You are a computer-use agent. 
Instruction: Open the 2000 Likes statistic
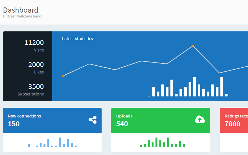pos(36,67)
